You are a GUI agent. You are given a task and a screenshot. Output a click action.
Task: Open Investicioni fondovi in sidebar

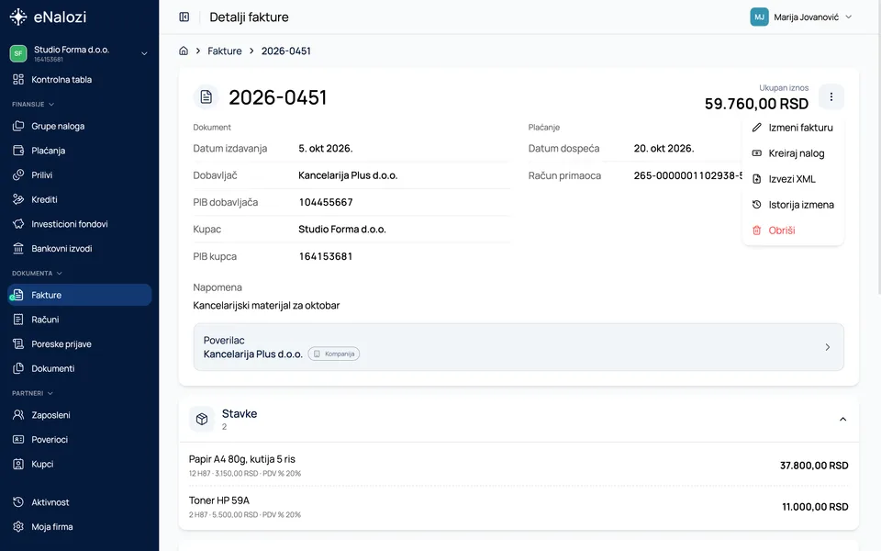79,224
